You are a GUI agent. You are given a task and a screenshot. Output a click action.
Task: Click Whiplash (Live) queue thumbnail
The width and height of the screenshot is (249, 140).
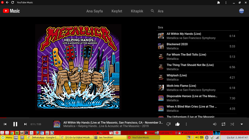coord(161,77)
